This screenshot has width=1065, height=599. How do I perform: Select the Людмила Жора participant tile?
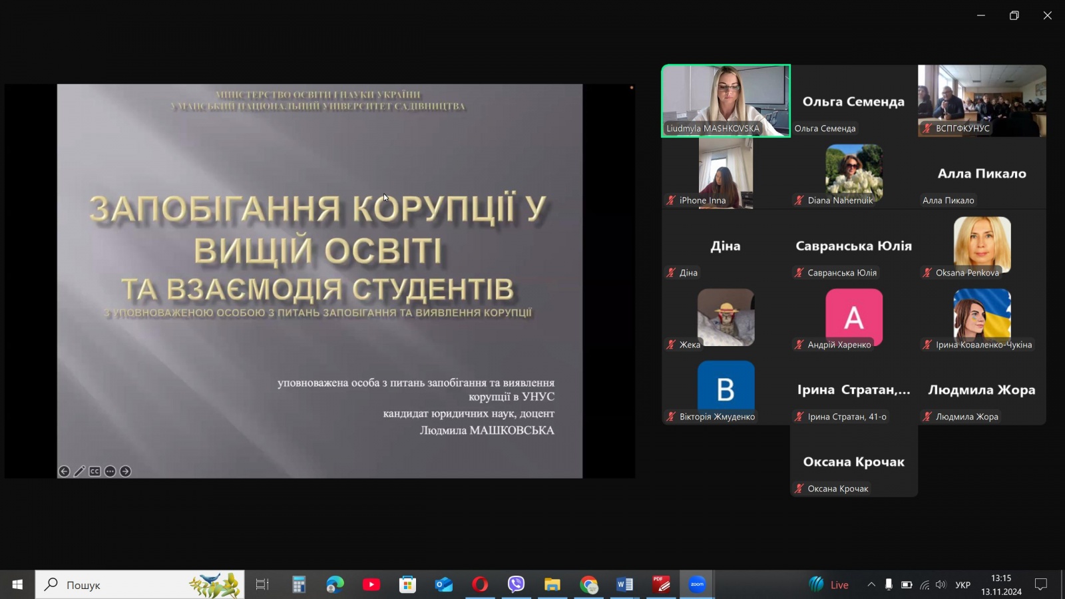[982, 389]
